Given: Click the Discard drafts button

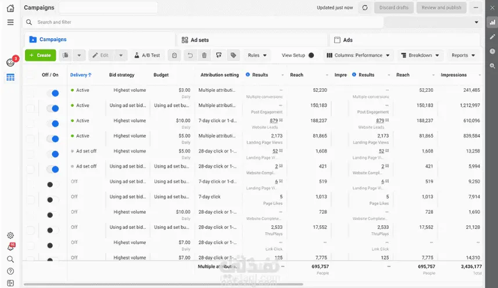Looking at the screenshot, I should coord(394,8).
